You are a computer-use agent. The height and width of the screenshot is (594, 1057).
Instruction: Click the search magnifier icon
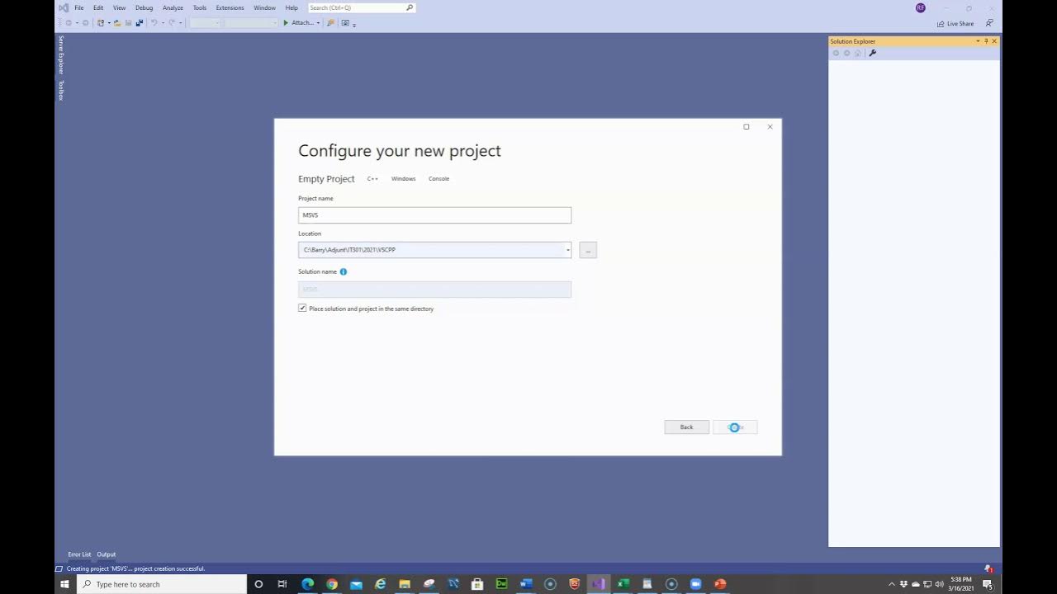[x=410, y=7]
